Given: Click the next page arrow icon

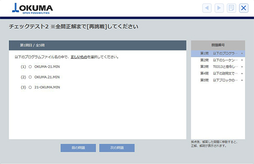Looking at the screenshot, I should coord(219,8).
